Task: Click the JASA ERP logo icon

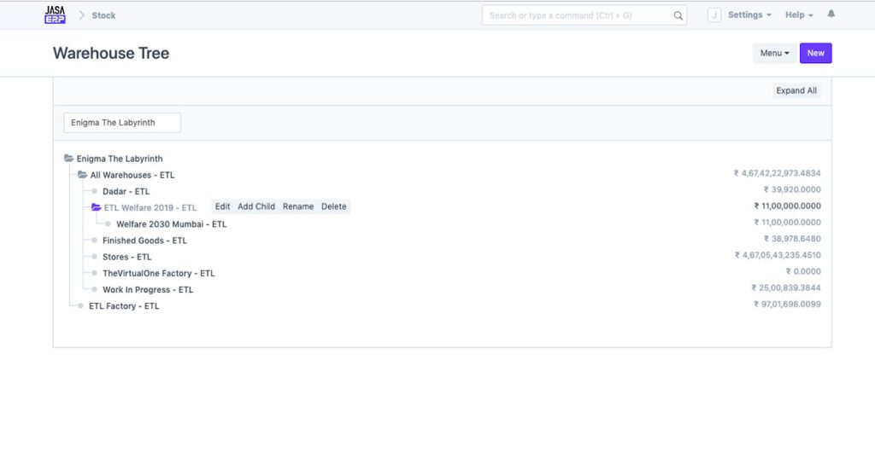Action: coord(55,15)
